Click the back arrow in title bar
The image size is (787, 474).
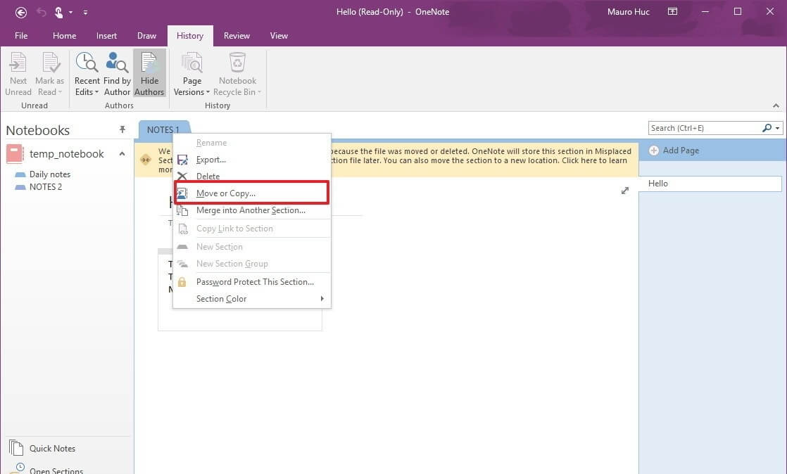point(21,12)
